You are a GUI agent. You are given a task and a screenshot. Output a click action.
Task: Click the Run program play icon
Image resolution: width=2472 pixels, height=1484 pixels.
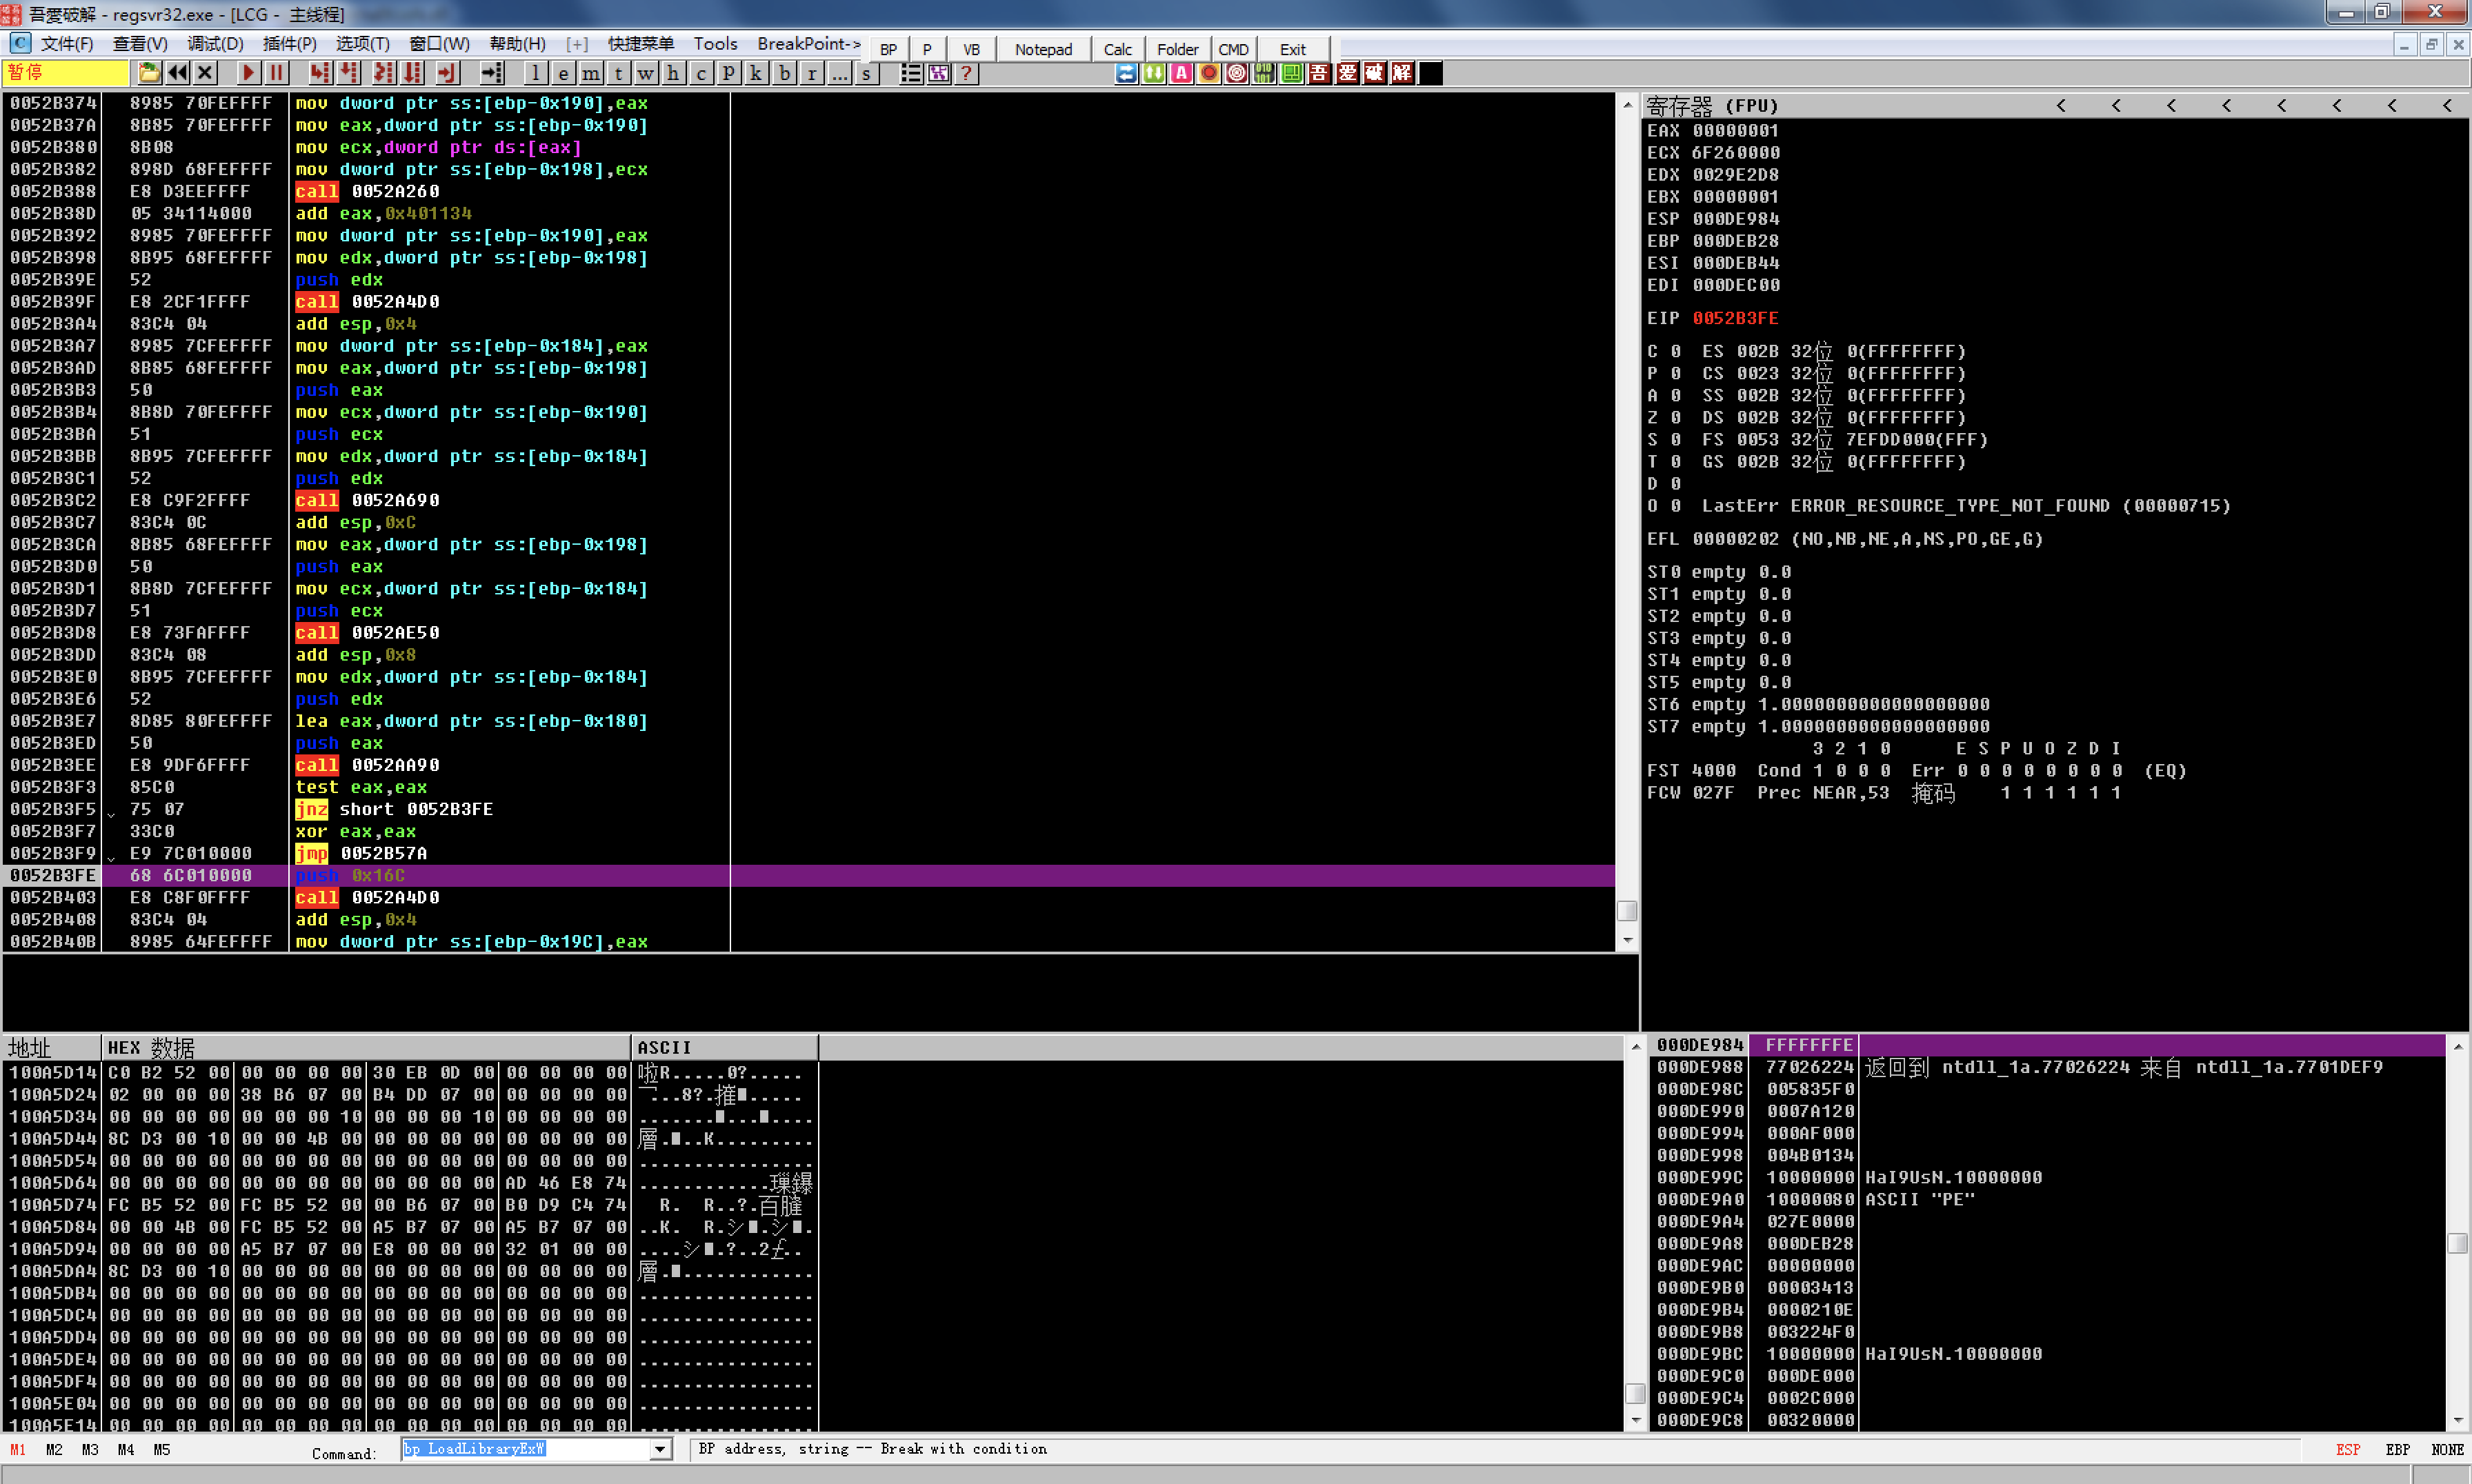pyautogui.click(x=248, y=73)
